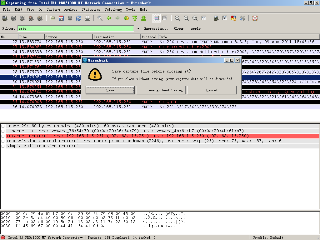Image resolution: width=320 pixels, height=240 pixels.
Task: Sort by the Destination column header
Action: 117,37
